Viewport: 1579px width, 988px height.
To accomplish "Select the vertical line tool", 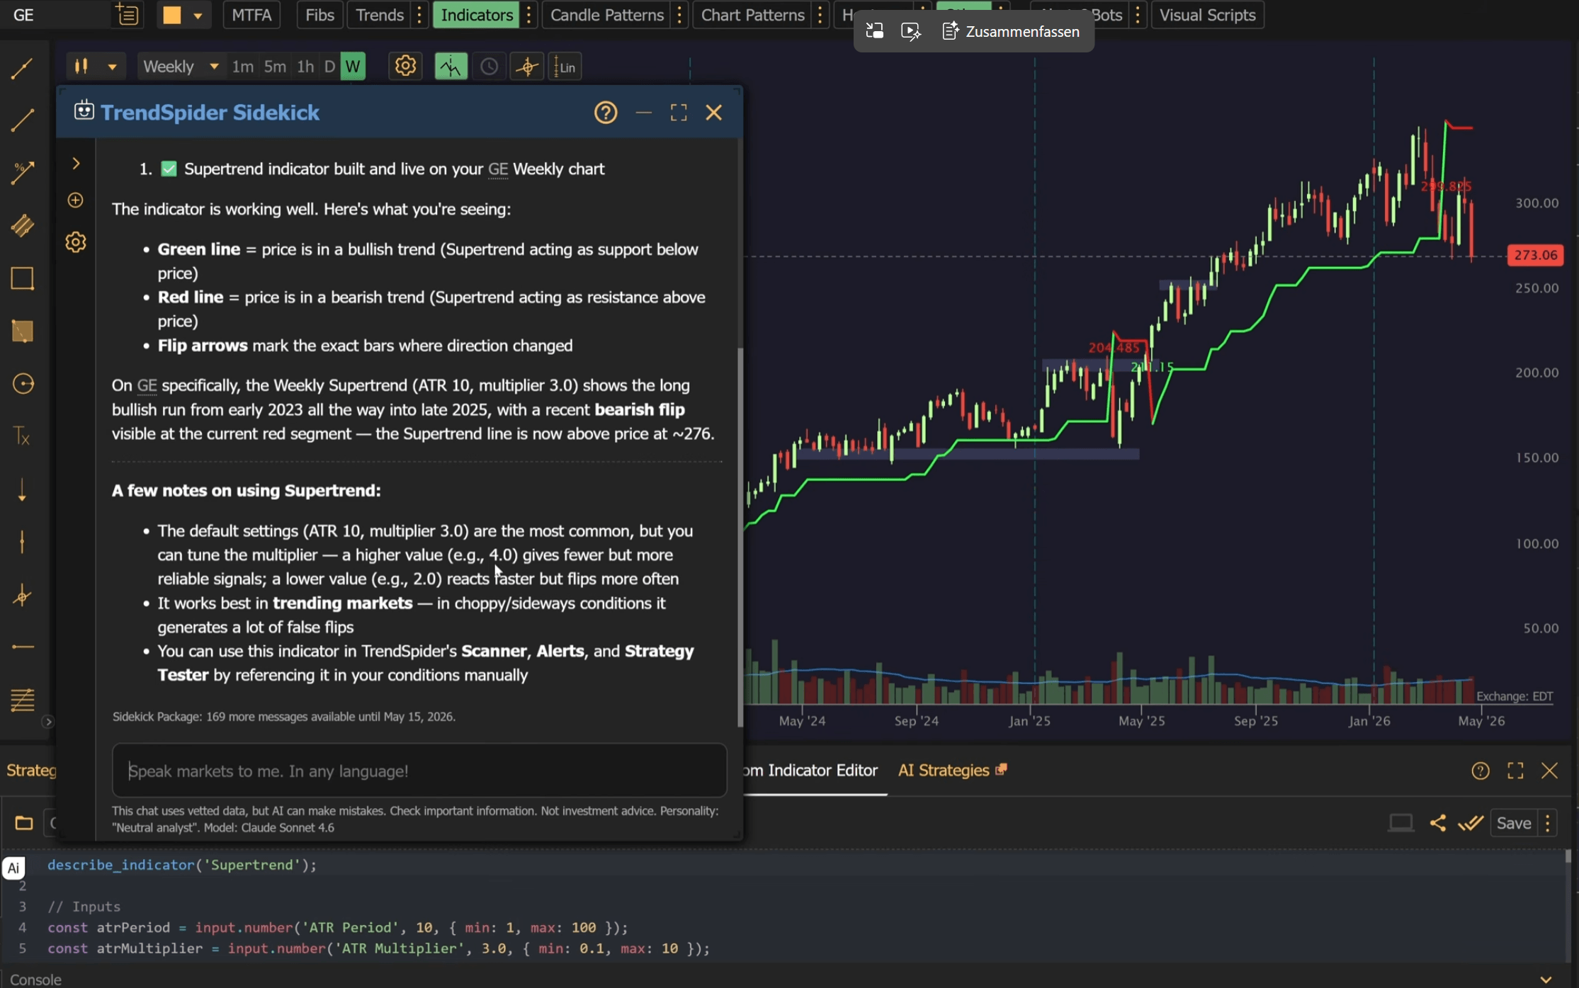I will 22,542.
